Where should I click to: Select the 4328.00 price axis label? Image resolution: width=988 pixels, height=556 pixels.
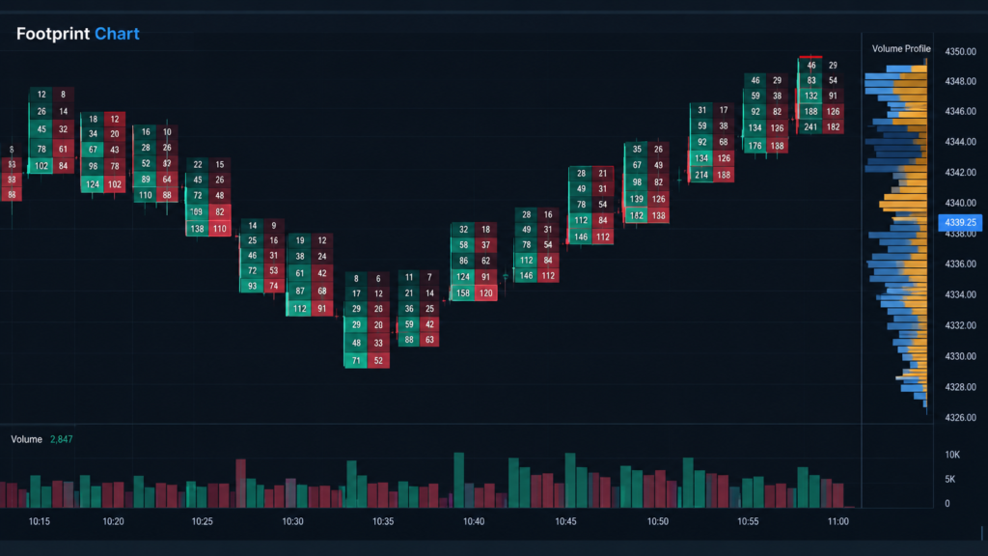pyautogui.click(x=960, y=387)
